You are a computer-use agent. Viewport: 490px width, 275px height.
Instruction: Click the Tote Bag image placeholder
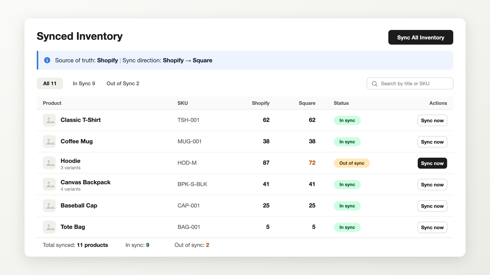[49, 227]
